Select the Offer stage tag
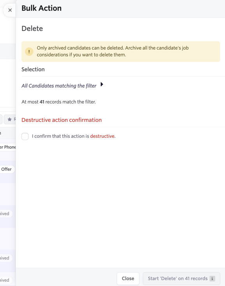Screen dimensions: 225x286 pyautogui.click(x=7, y=169)
